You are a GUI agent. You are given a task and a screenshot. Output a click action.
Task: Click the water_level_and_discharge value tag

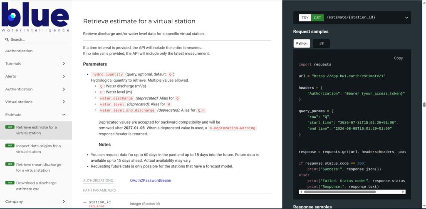(x=127, y=110)
